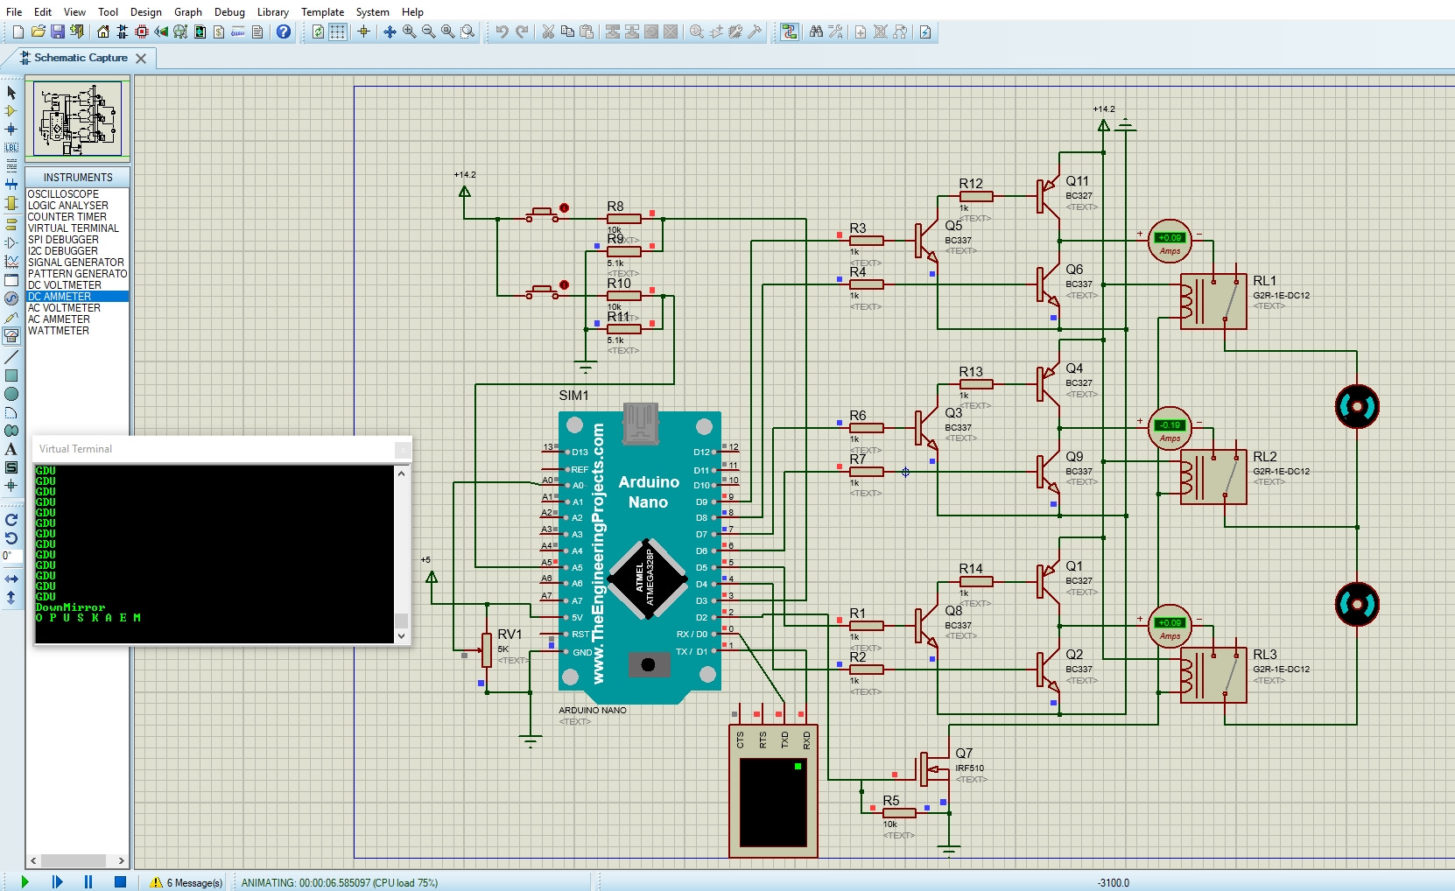Viewport: 1455px width, 891px height.
Task: Open the Design menu
Action: click(x=145, y=11)
